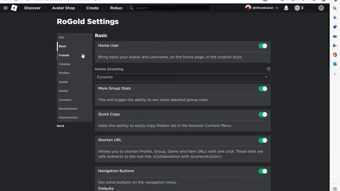Click the Quick Copy setting title
This screenshot has width=340, height=191.
pyautogui.click(x=109, y=114)
